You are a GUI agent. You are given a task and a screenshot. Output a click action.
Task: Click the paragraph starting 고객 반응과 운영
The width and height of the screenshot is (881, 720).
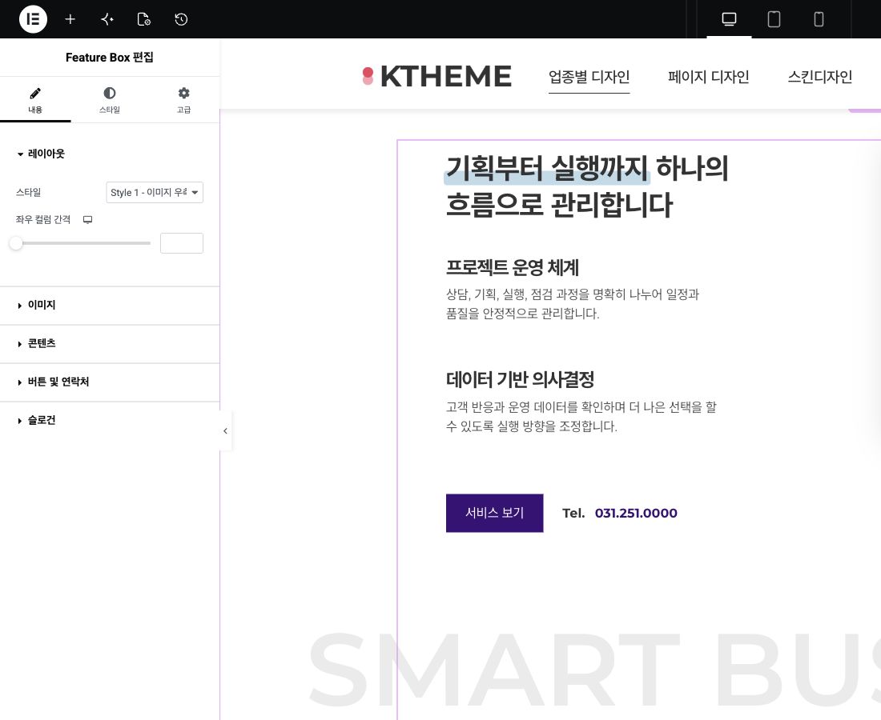coord(581,416)
